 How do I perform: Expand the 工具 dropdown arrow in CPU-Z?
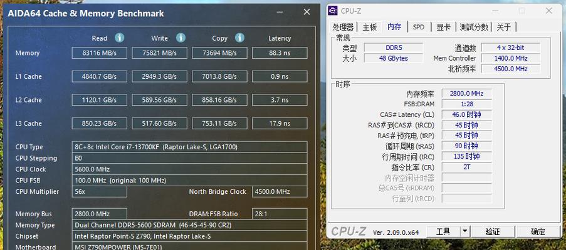tap(465, 232)
